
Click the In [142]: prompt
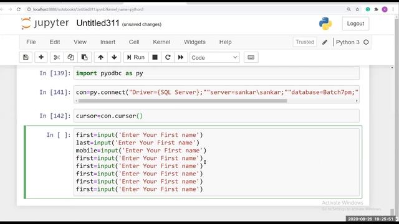coord(55,116)
